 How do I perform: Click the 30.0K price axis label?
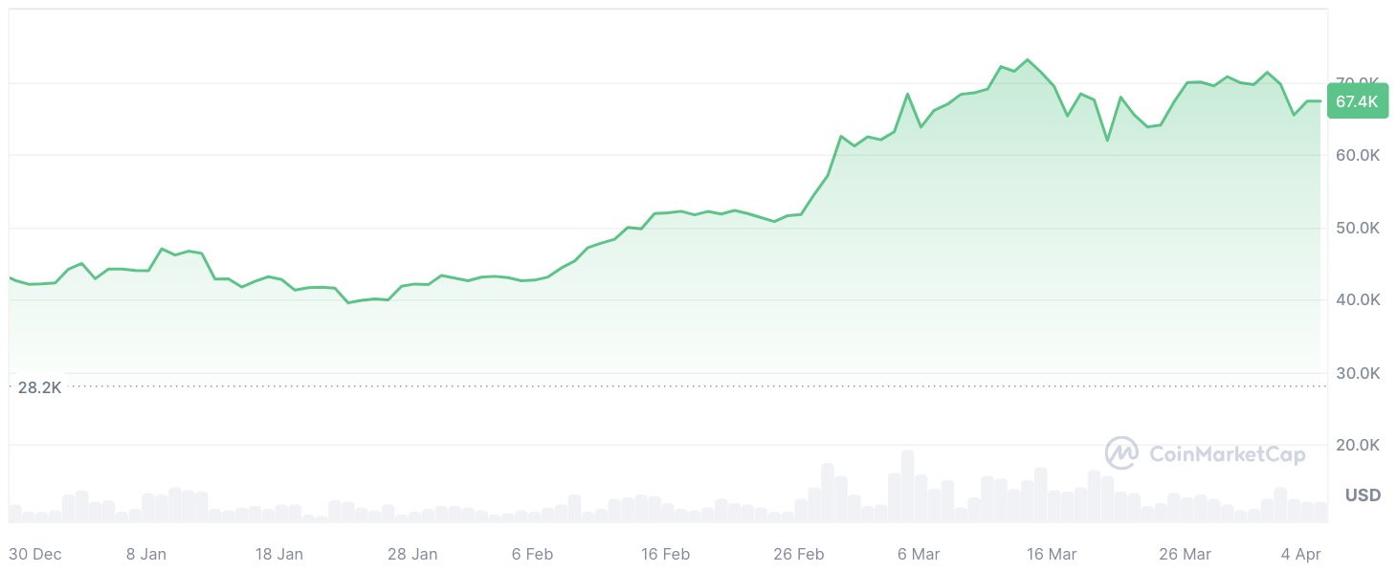point(1357,373)
